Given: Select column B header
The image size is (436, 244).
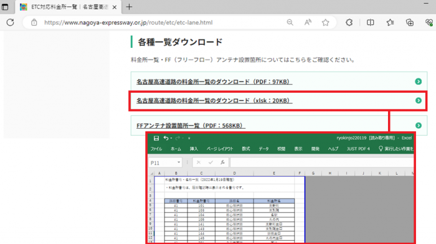Looking at the screenshot, I should point(176,173).
